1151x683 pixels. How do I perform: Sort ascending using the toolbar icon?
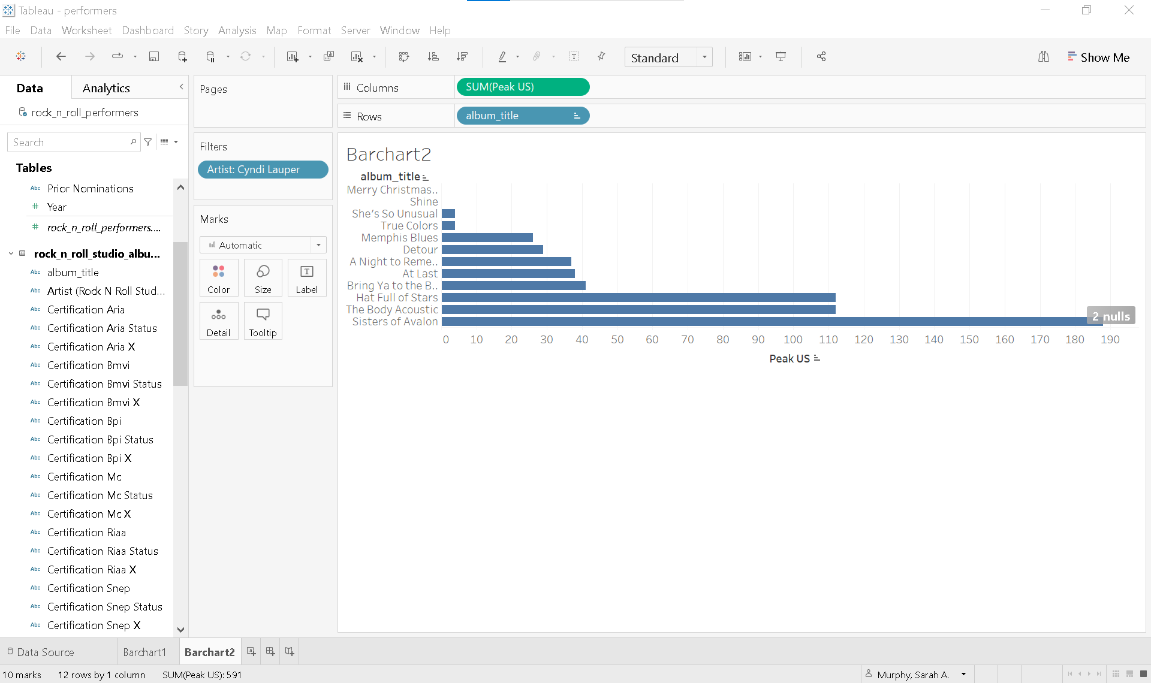click(x=433, y=56)
